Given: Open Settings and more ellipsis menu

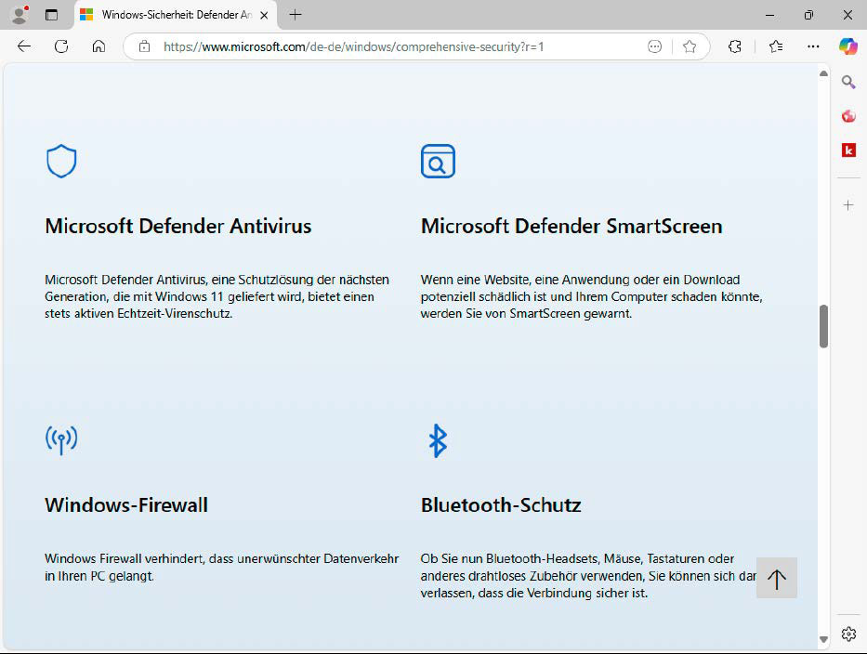Looking at the screenshot, I should [813, 46].
